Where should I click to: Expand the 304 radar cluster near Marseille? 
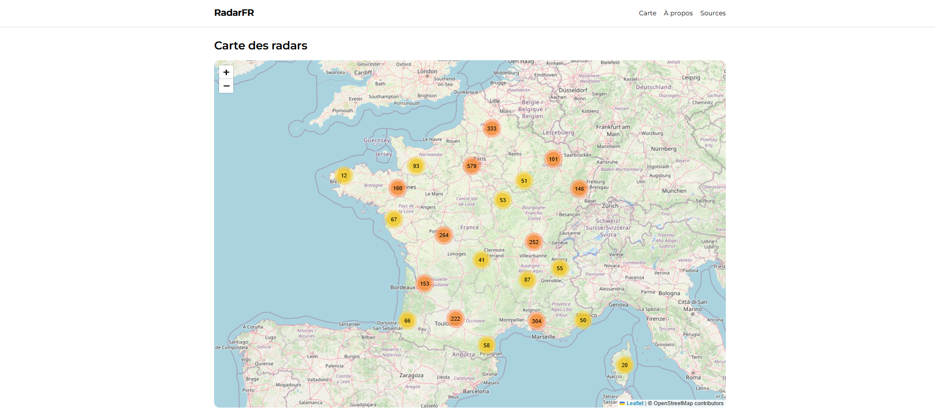point(536,321)
